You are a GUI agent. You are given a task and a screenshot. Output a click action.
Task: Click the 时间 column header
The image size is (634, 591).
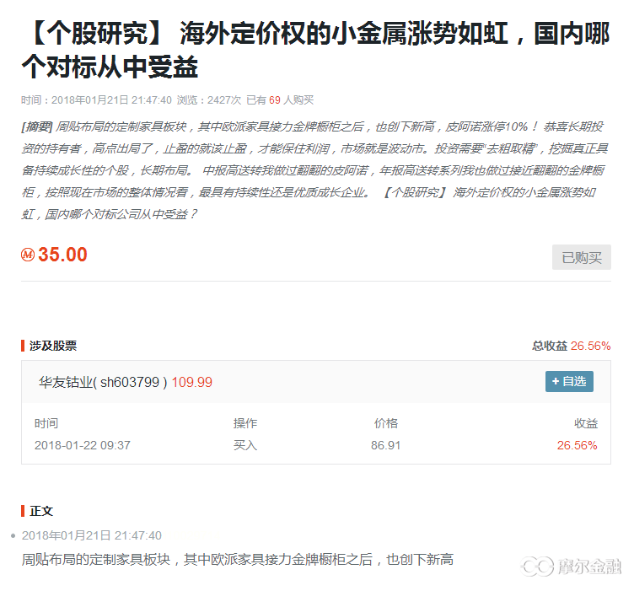coord(46,423)
